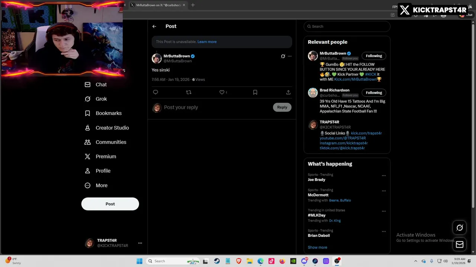This screenshot has height=267, width=476.
Task: Open options for #MLKDay trend
Action: pos(384,211)
